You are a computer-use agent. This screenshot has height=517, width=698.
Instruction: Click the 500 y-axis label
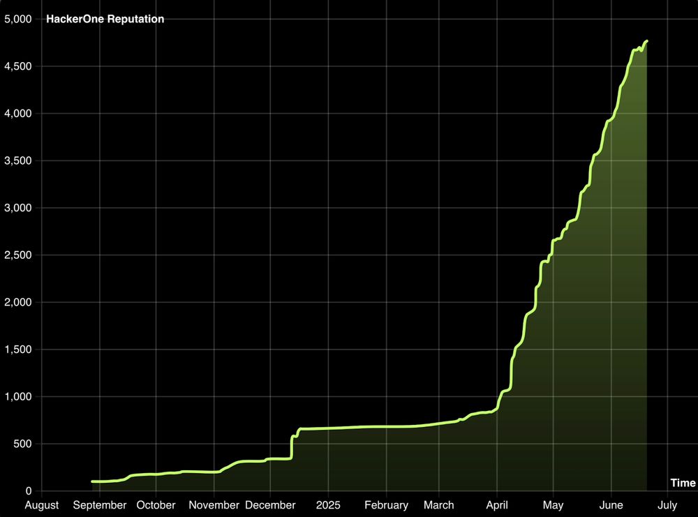pyautogui.click(x=22, y=444)
